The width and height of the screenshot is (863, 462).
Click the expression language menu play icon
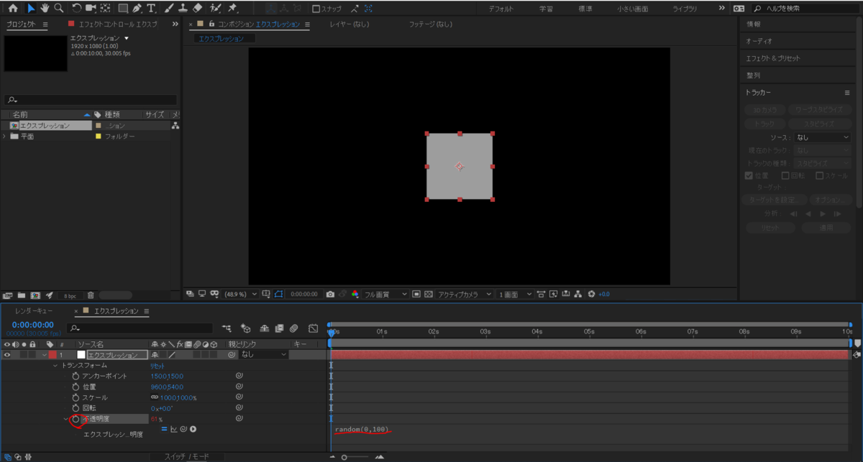(x=193, y=429)
